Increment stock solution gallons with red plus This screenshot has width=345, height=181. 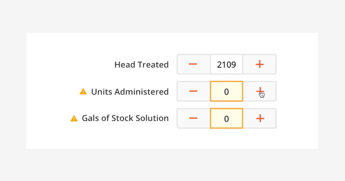[x=259, y=118]
